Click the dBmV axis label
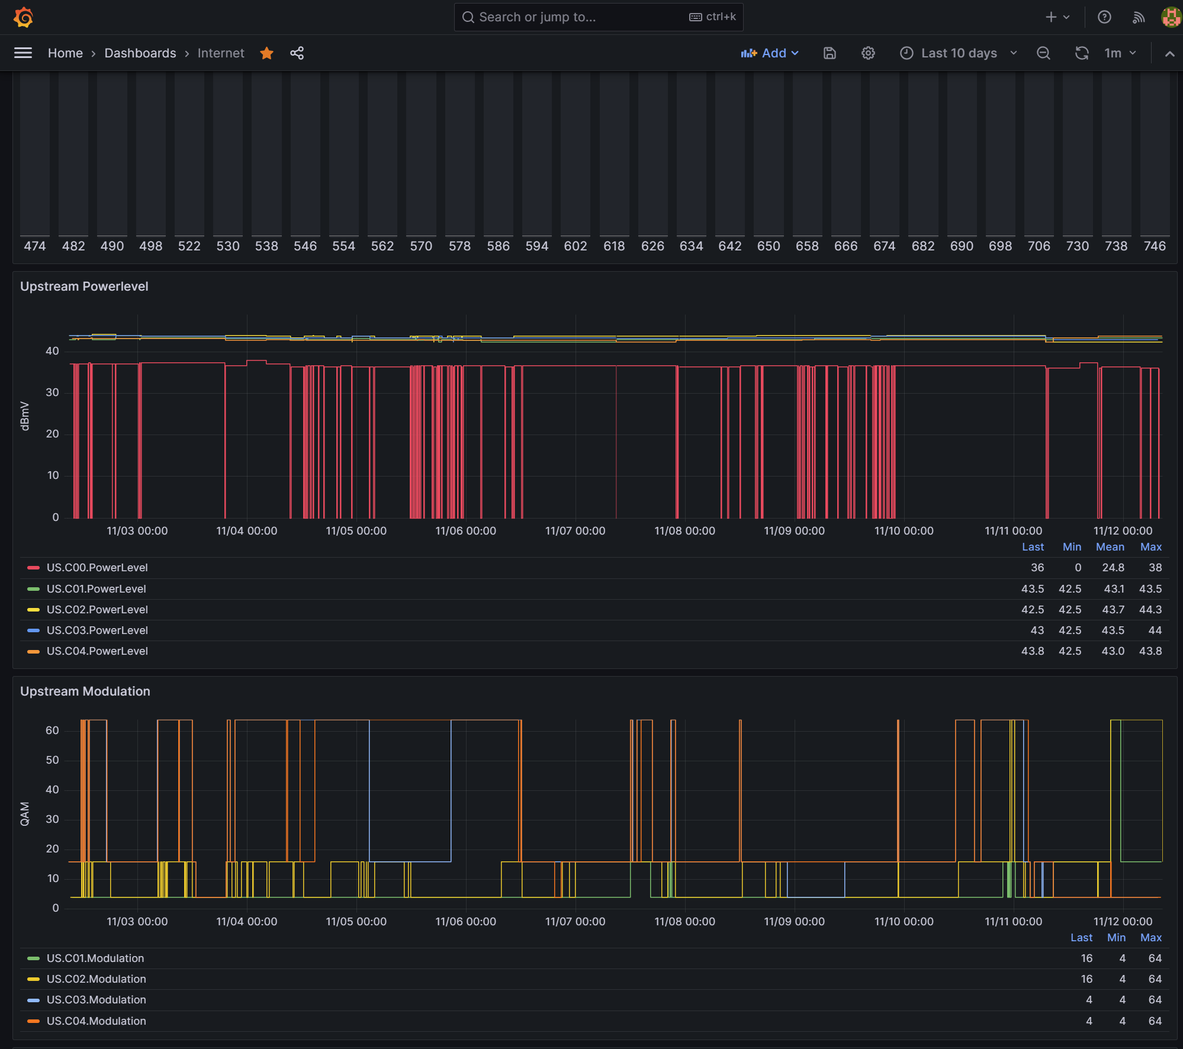 (x=25, y=416)
